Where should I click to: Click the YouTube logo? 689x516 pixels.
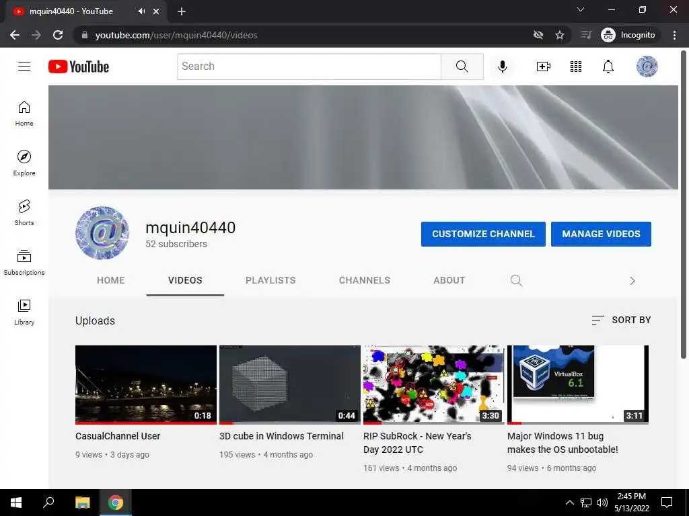tap(79, 67)
